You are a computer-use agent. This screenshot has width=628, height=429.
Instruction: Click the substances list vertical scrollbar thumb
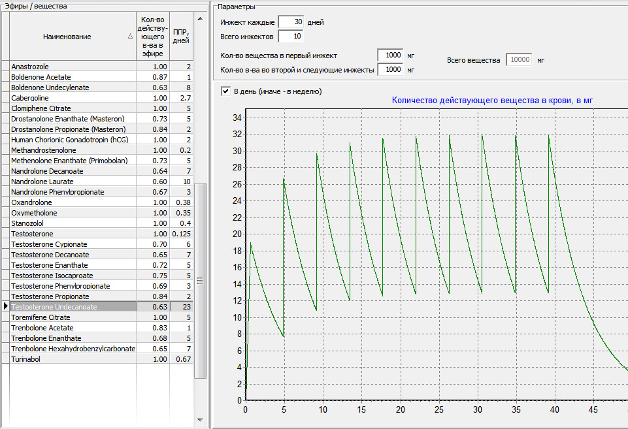point(201,279)
